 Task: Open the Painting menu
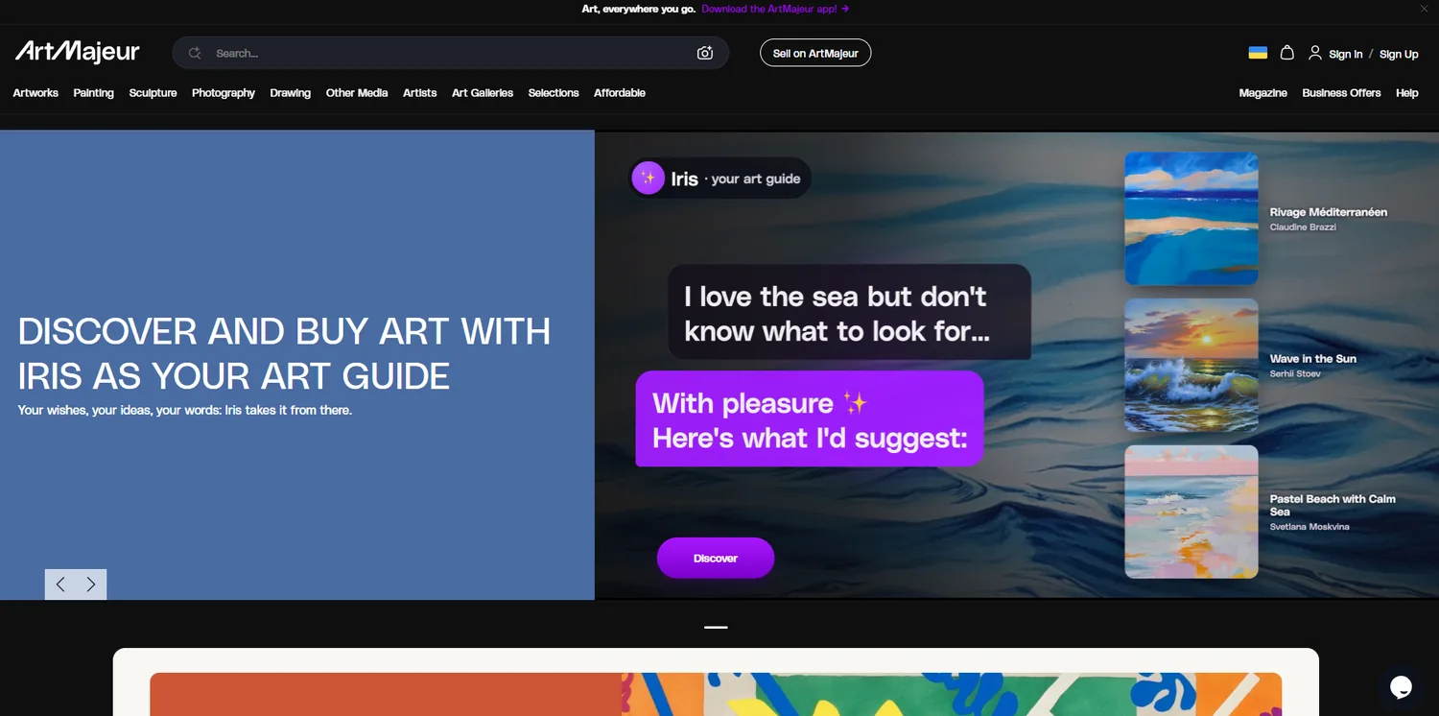(x=94, y=93)
